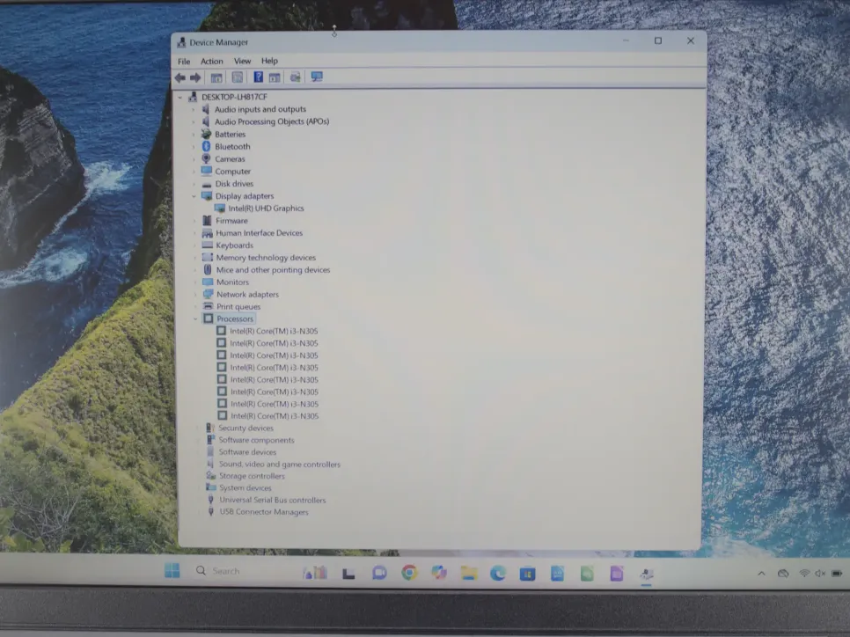Image resolution: width=850 pixels, height=637 pixels.
Task: Open Microsoft Store from the taskbar
Action: point(527,574)
